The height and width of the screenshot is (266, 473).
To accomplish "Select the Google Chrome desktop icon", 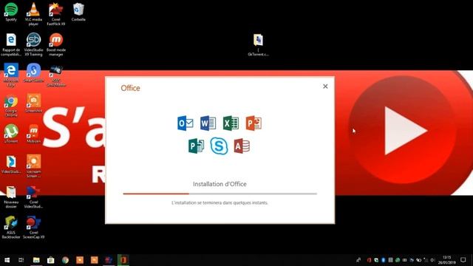I will point(11,106).
